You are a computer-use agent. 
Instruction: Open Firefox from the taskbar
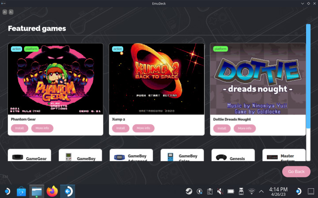52,191
